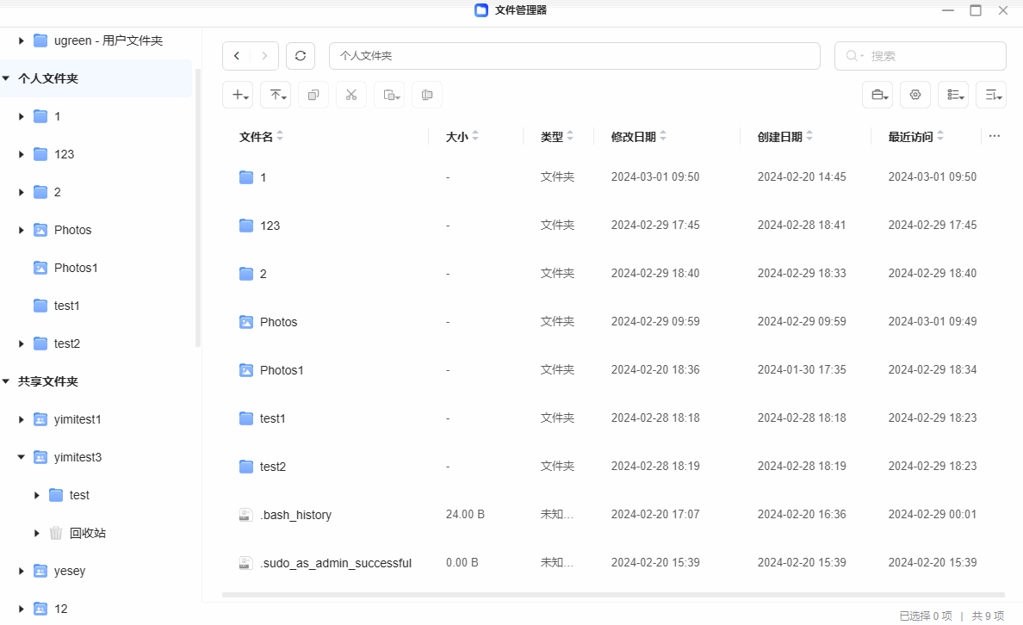Select the test subfolder under yimitest3
The image size is (1023, 625).
tap(79, 495)
